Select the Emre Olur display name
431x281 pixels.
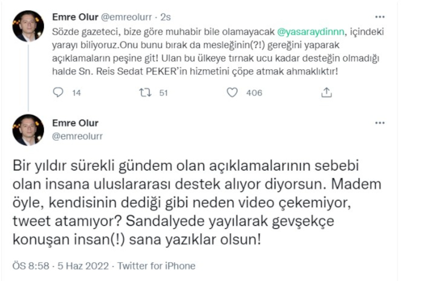(75, 123)
